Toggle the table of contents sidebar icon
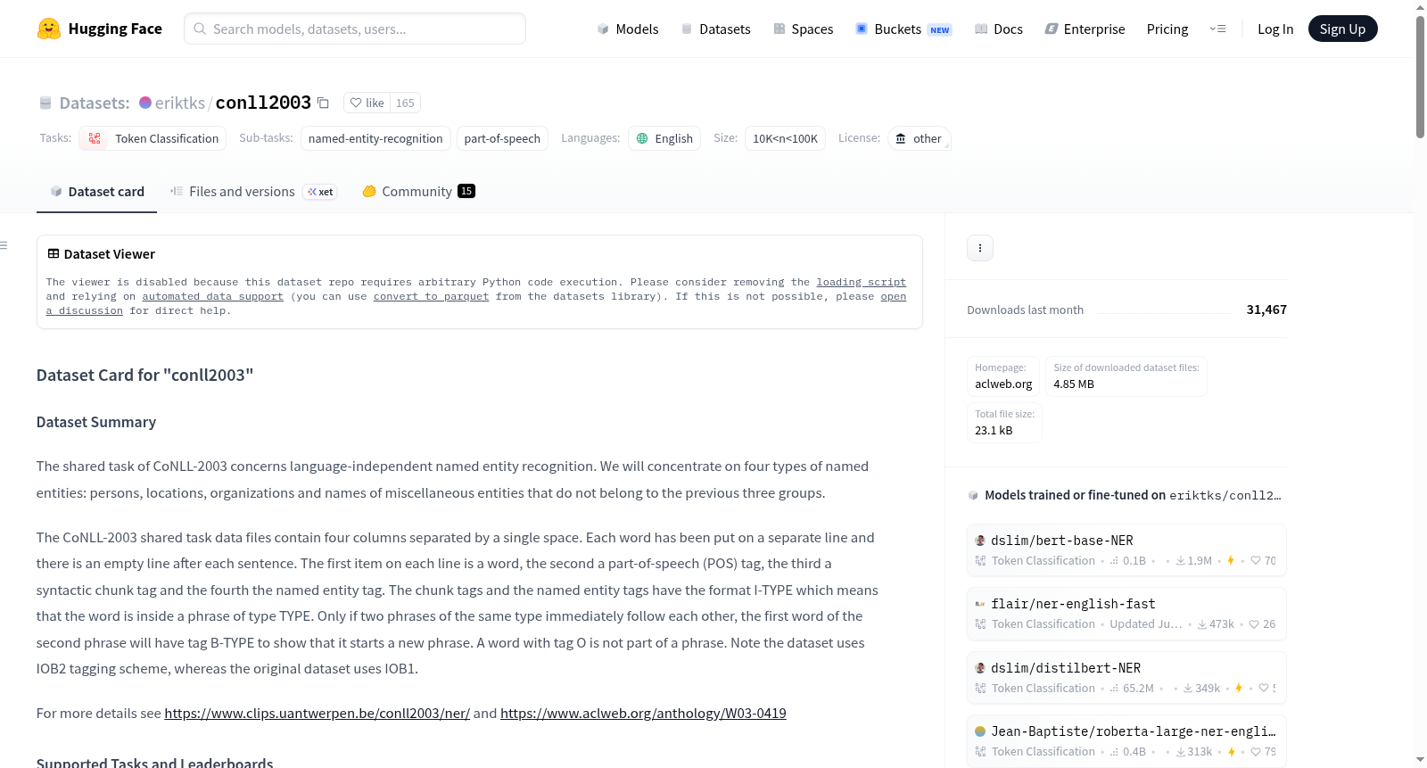Screen dimensions: 1427x768 click(x=4, y=245)
